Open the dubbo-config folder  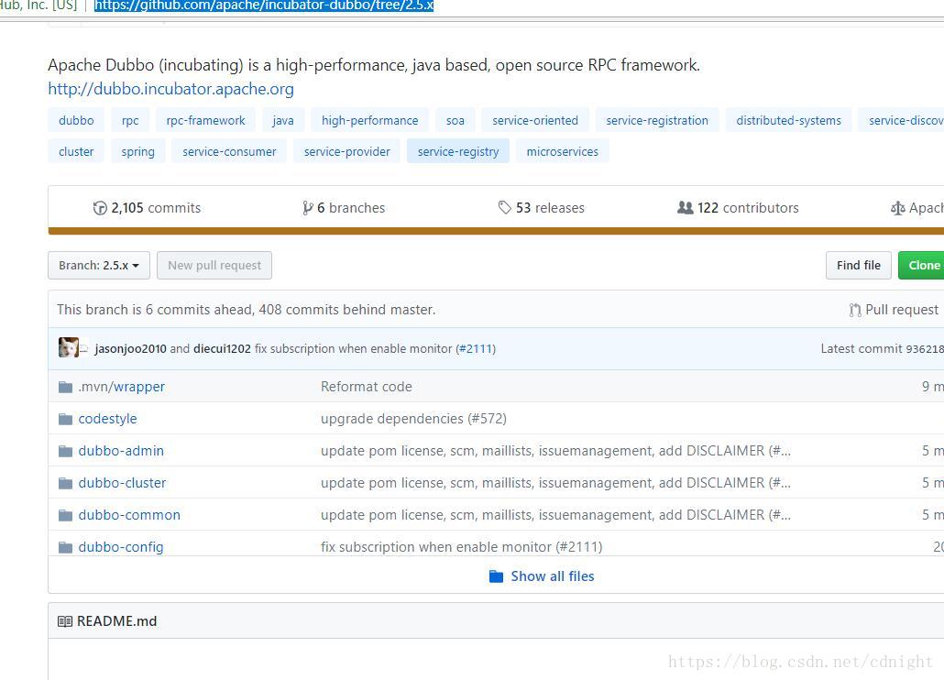[x=121, y=547]
